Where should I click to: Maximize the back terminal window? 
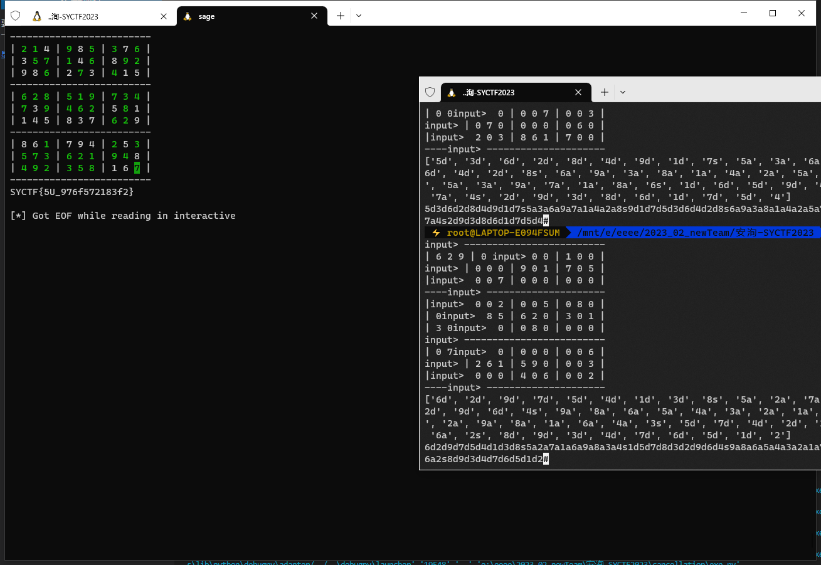pos(773,13)
